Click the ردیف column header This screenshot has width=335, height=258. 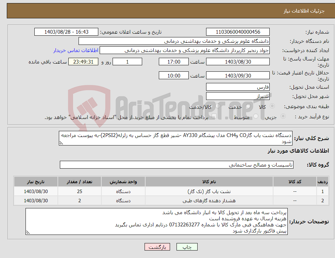322,182
